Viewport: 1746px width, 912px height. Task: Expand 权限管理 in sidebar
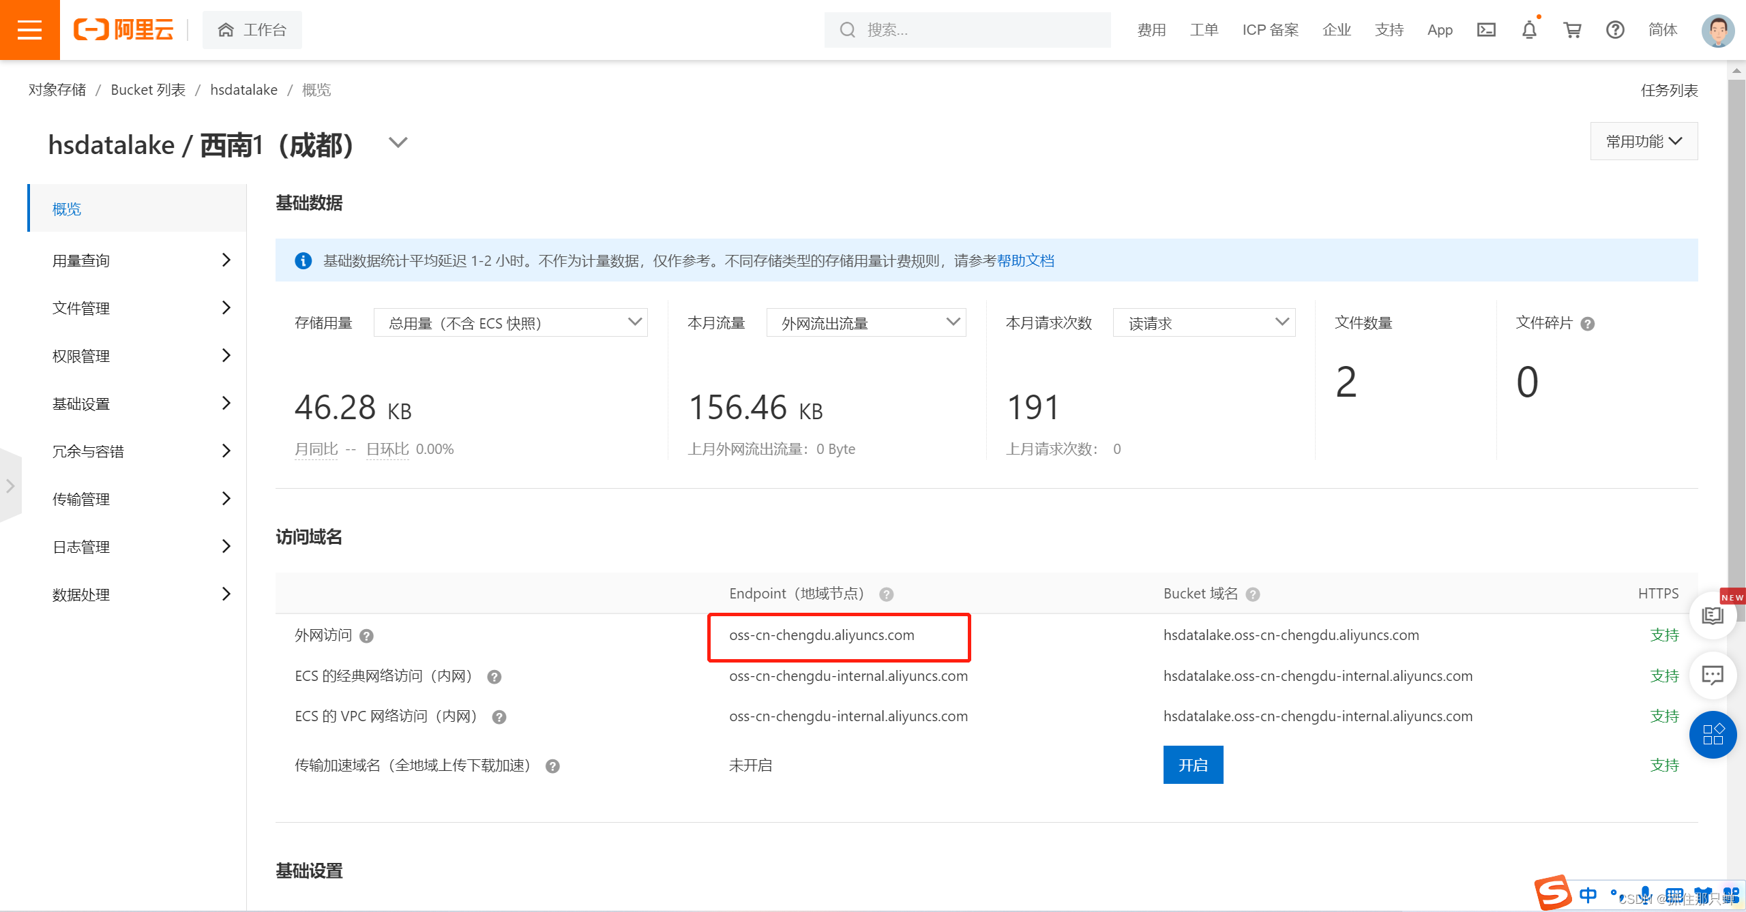[x=137, y=356]
